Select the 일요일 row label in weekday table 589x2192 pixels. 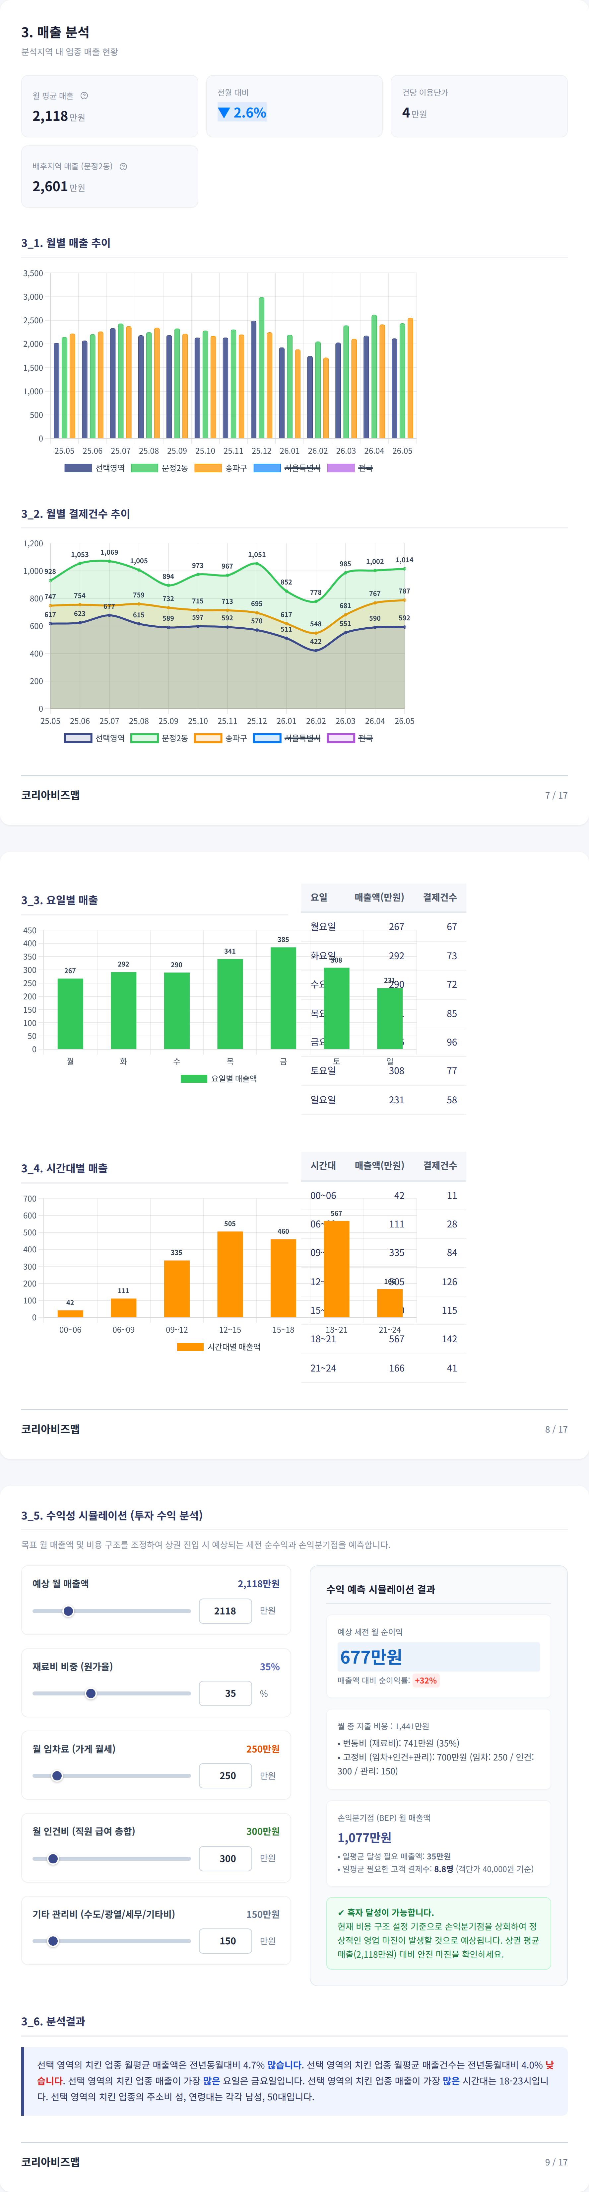[x=323, y=1099]
